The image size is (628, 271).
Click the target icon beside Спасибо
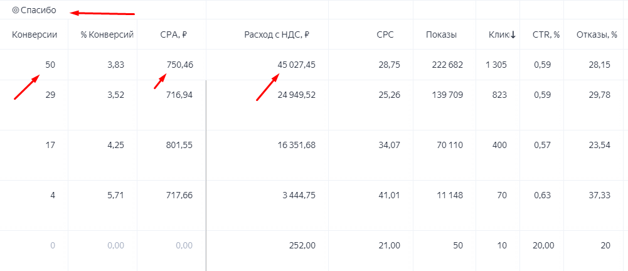click(x=16, y=11)
